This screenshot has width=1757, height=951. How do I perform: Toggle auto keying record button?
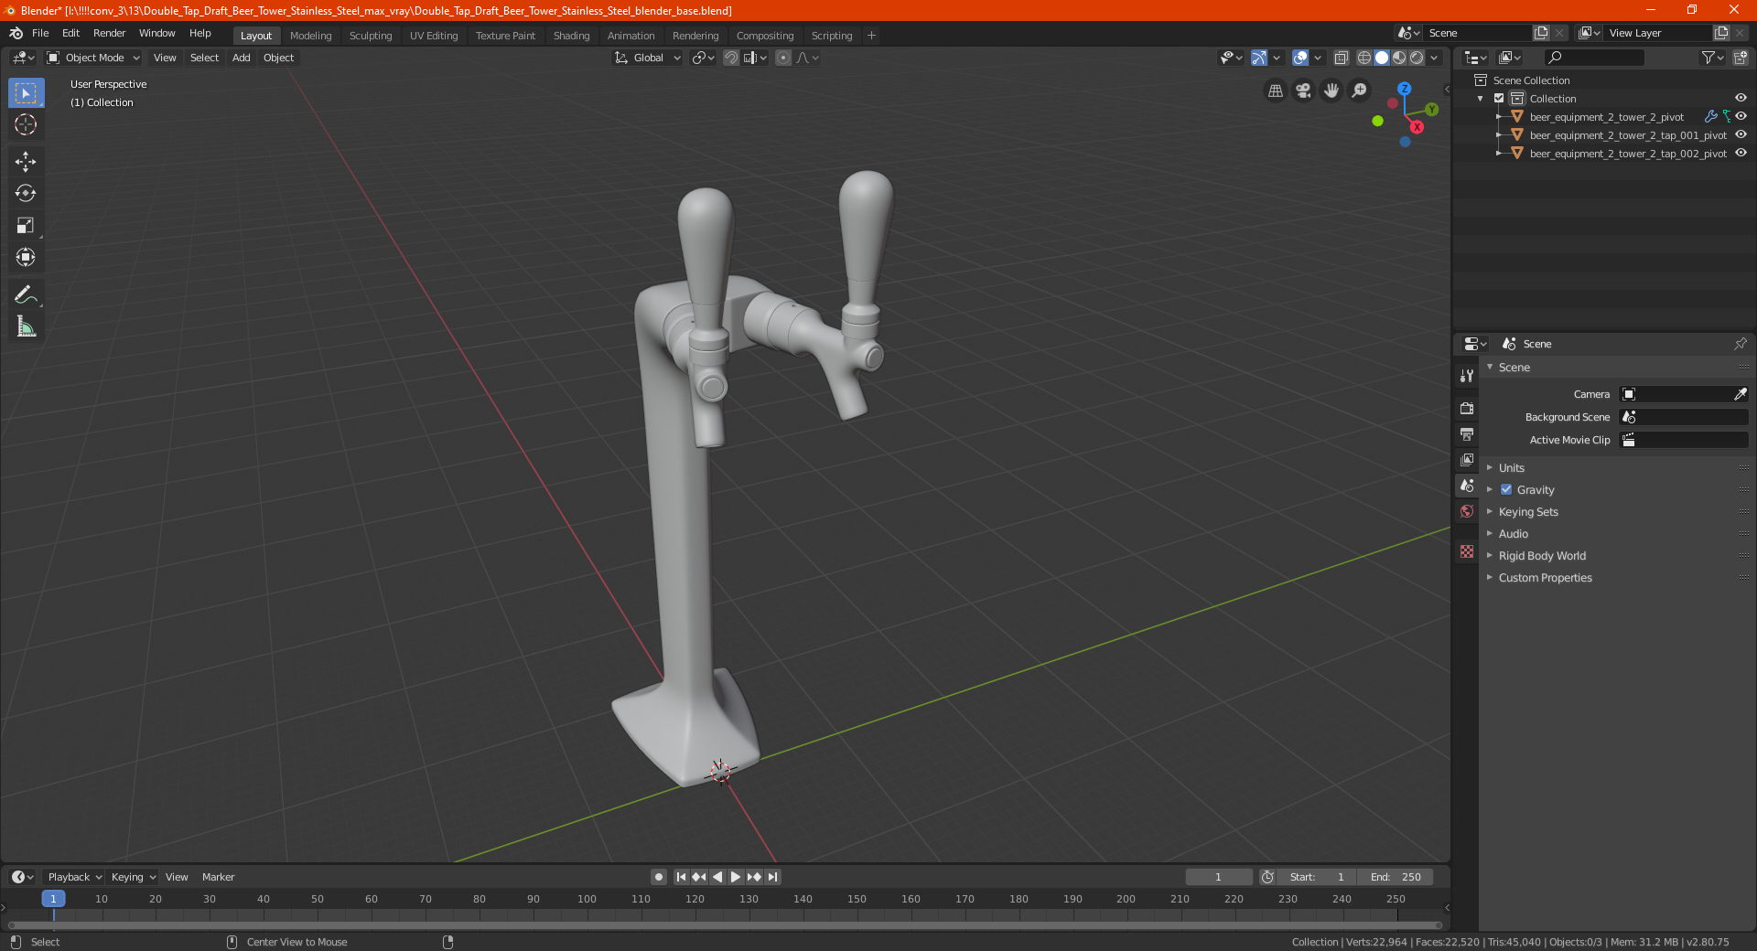[659, 877]
